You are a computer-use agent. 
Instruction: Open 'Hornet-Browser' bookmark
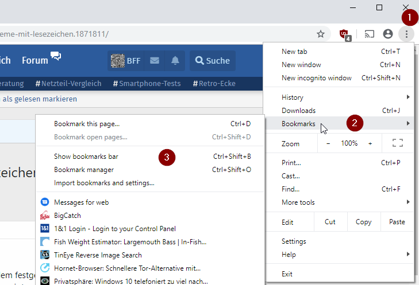coord(150,268)
